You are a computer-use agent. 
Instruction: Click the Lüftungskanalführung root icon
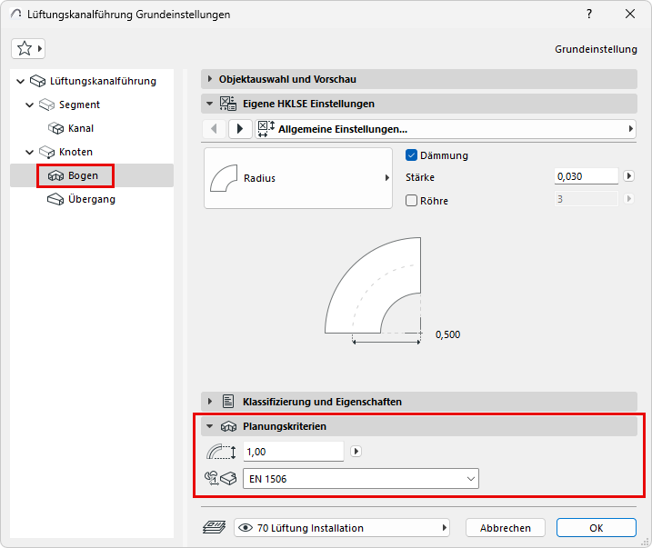[x=38, y=81]
